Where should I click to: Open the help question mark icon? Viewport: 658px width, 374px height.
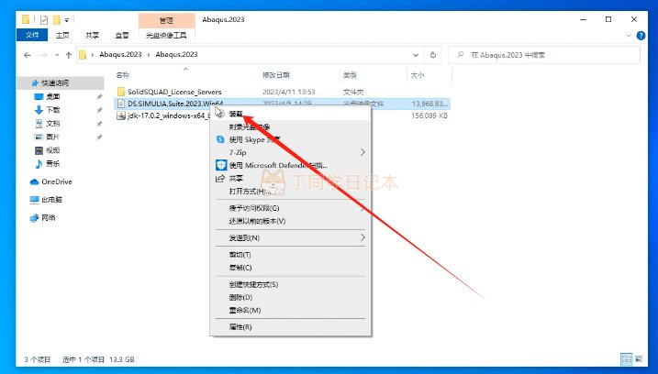[641, 36]
